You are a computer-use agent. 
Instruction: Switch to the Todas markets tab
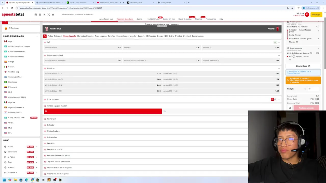(50, 36)
